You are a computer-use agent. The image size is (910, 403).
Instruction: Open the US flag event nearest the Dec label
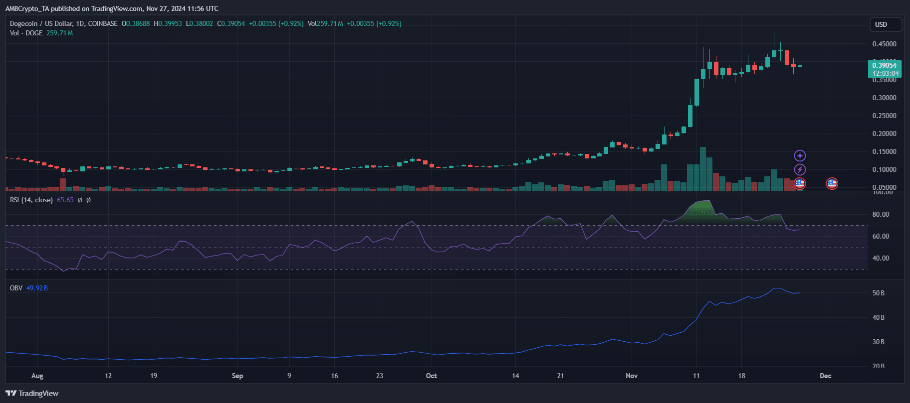832,183
